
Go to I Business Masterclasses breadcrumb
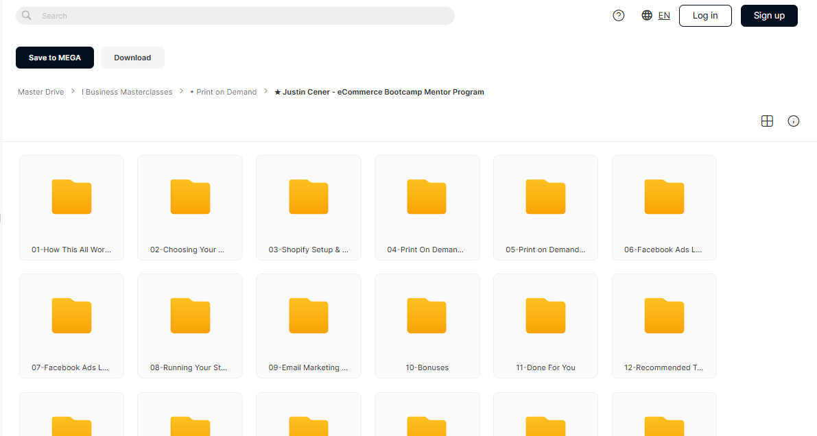127,92
